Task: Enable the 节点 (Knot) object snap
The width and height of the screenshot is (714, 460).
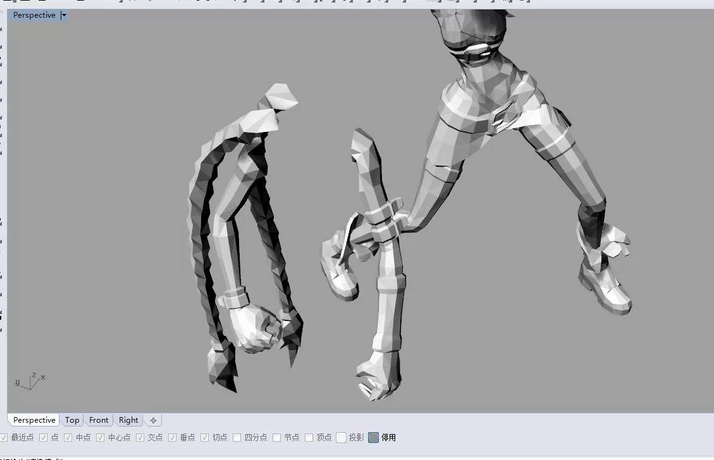Action: point(277,437)
